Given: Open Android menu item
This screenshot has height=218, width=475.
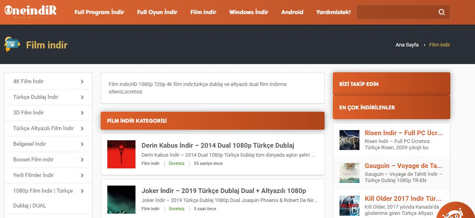Looking at the screenshot, I should pos(292,12).
